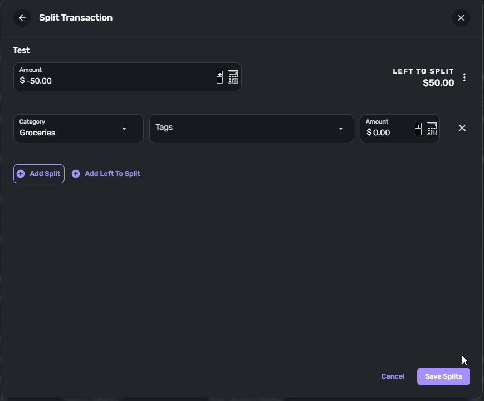The height and width of the screenshot is (401, 484).
Task: Open the Category dropdown showing Groceries
Action: [x=78, y=129]
